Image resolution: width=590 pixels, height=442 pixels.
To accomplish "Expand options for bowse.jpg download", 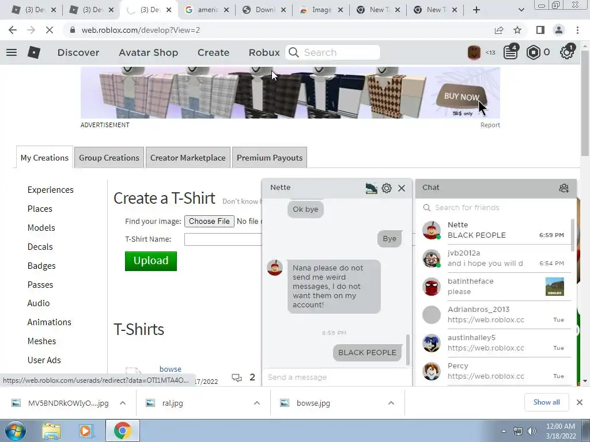I will 391,403.
